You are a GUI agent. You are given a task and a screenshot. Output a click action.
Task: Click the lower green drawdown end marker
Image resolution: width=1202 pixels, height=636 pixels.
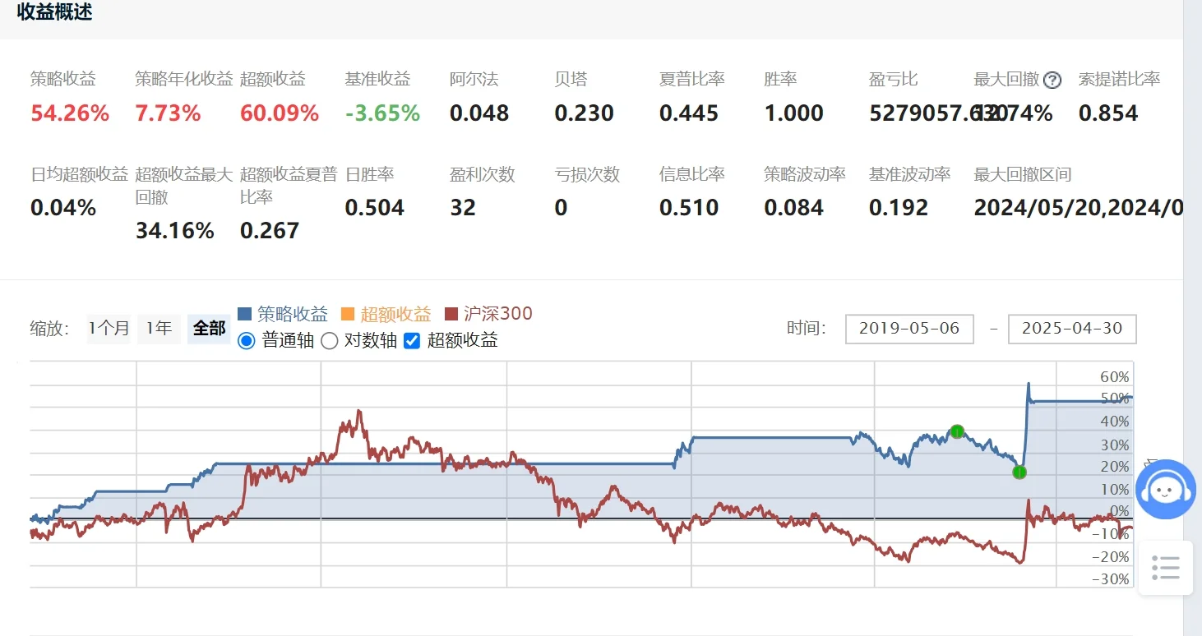pos(1019,472)
